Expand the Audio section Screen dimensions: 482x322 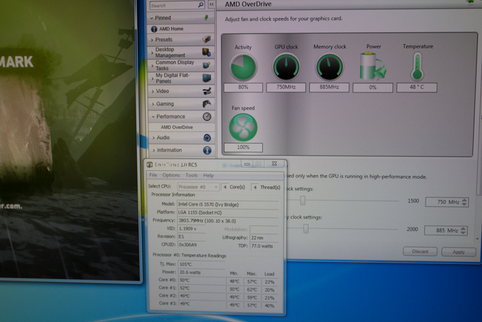point(154,138)
